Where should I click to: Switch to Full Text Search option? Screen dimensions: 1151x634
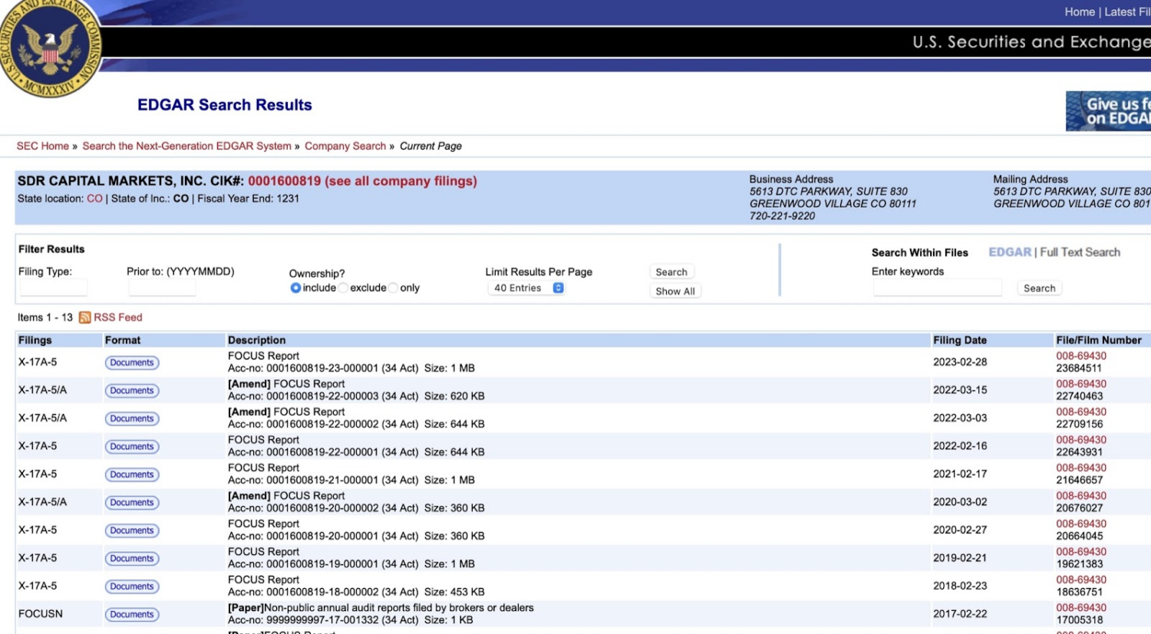[1080, 252]
